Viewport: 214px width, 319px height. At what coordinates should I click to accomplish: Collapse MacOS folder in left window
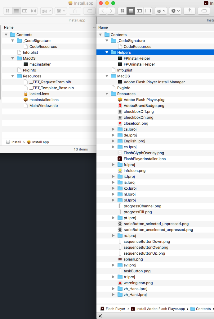13,58
